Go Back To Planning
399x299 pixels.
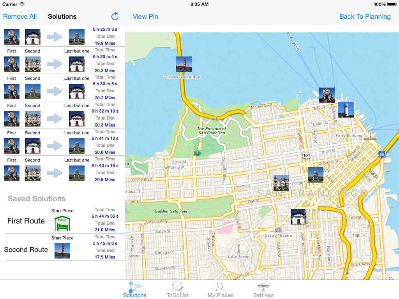365,16
